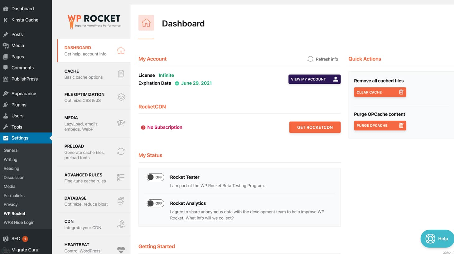Toggle the Rocket Analytics switch

point(155,203)
